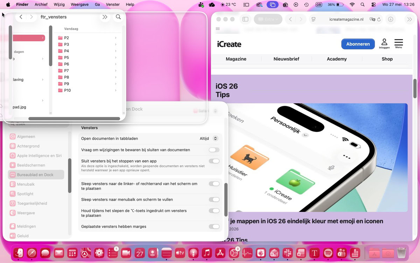Image resolution: width=420 pixels, height=263 pixels.
Task: Open the Extra dropdown in Safari toolbar
Action: pos(268,19)
